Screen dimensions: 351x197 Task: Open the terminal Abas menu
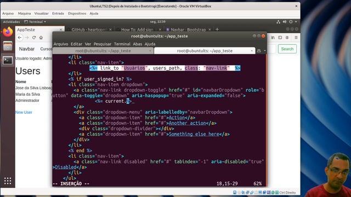(x=138, y=44)
